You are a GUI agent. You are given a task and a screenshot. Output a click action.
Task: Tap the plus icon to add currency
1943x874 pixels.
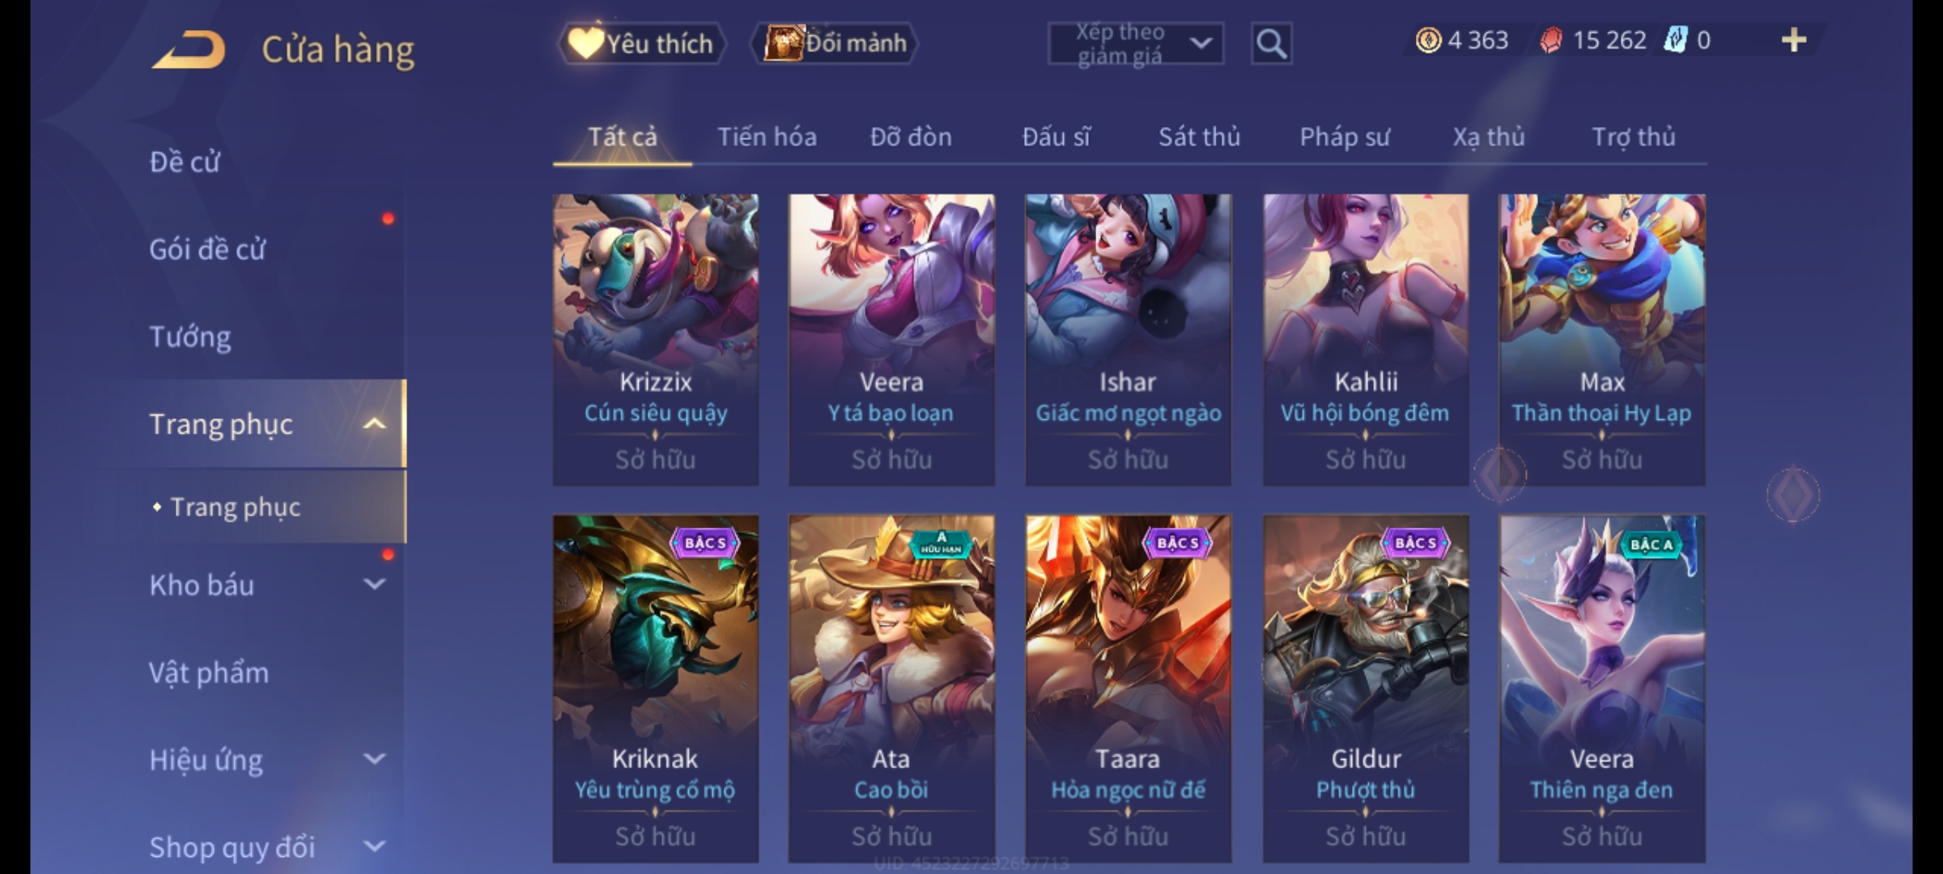[x=1793, y=40]
